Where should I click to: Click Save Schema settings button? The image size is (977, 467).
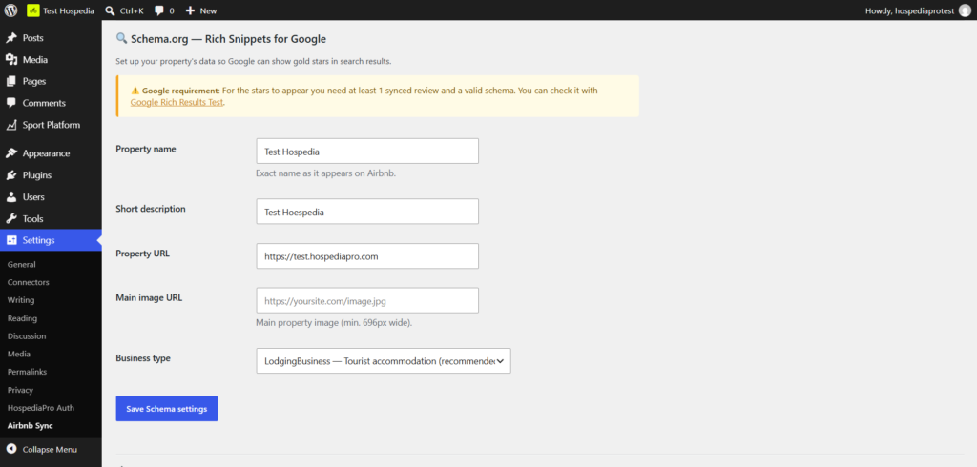(x=166, y=409)
